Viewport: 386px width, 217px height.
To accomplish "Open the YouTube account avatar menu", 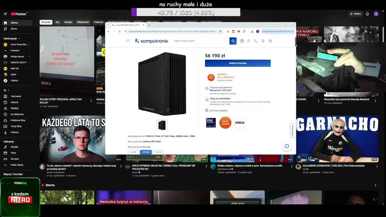I will click(x=376, y=14).
